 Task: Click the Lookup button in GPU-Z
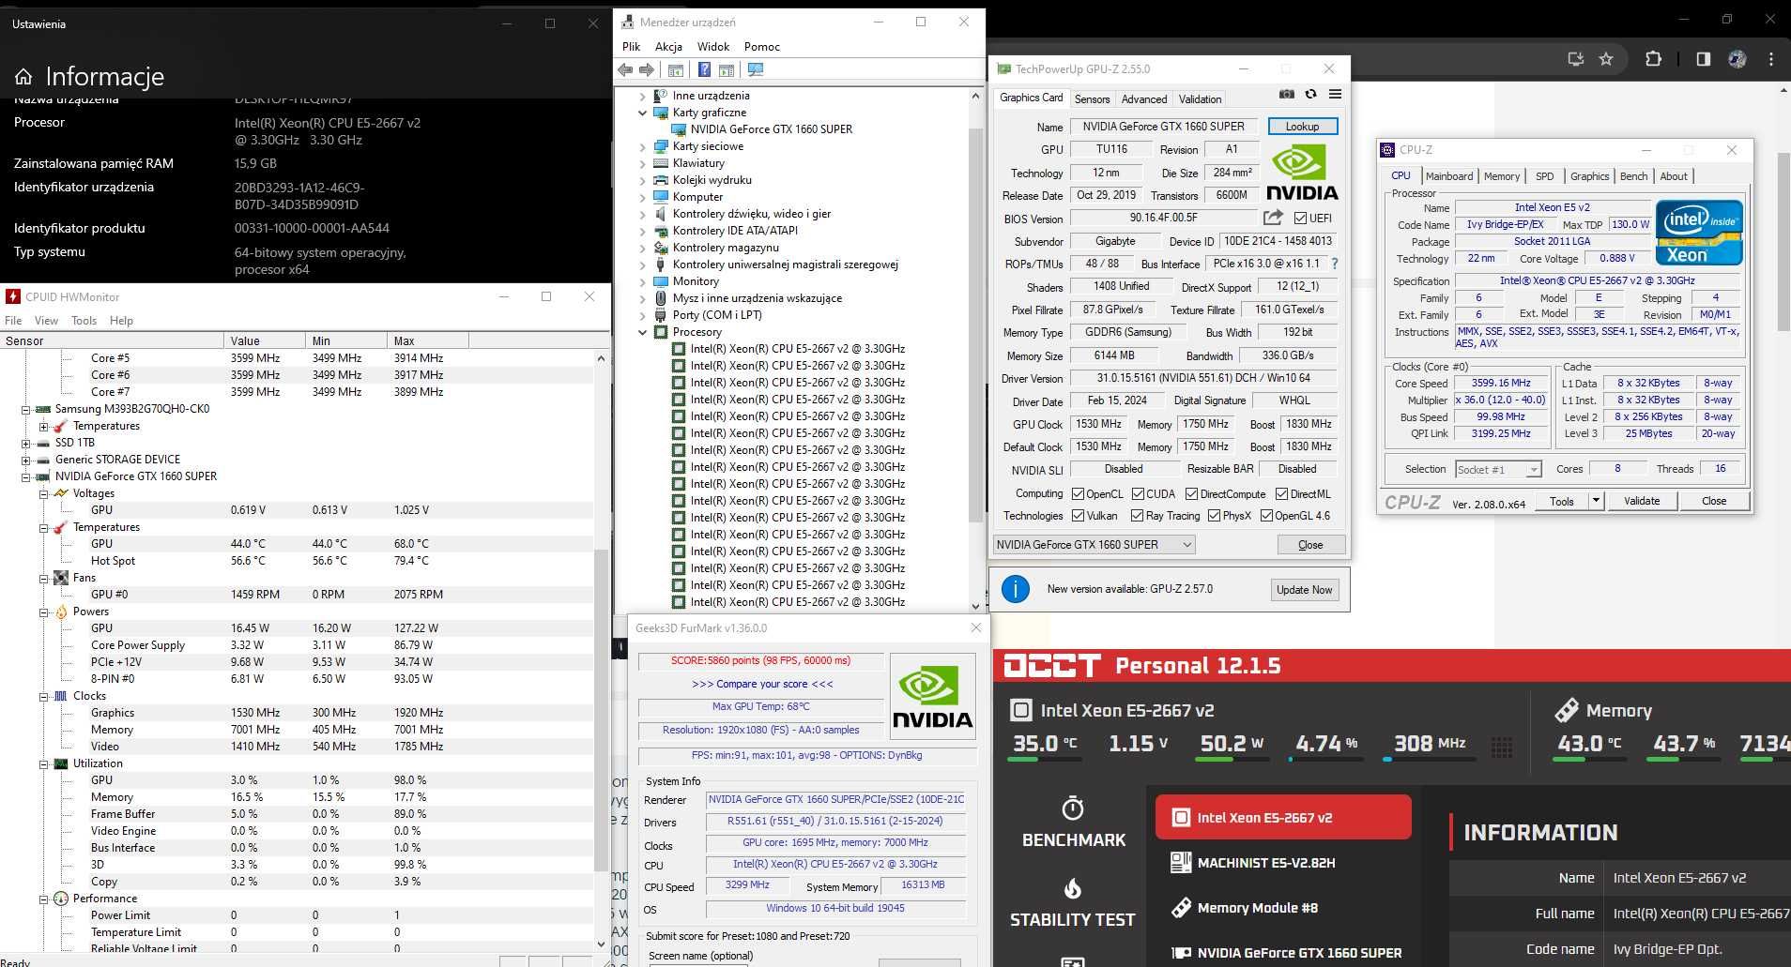coord(1302,127)
